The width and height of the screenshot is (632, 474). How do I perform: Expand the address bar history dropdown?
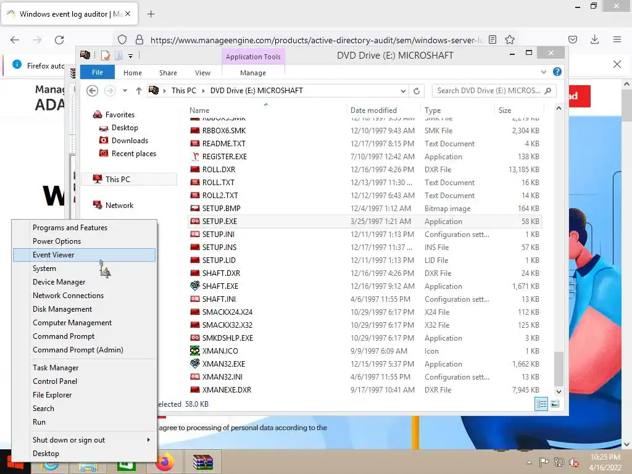point(403,91)
